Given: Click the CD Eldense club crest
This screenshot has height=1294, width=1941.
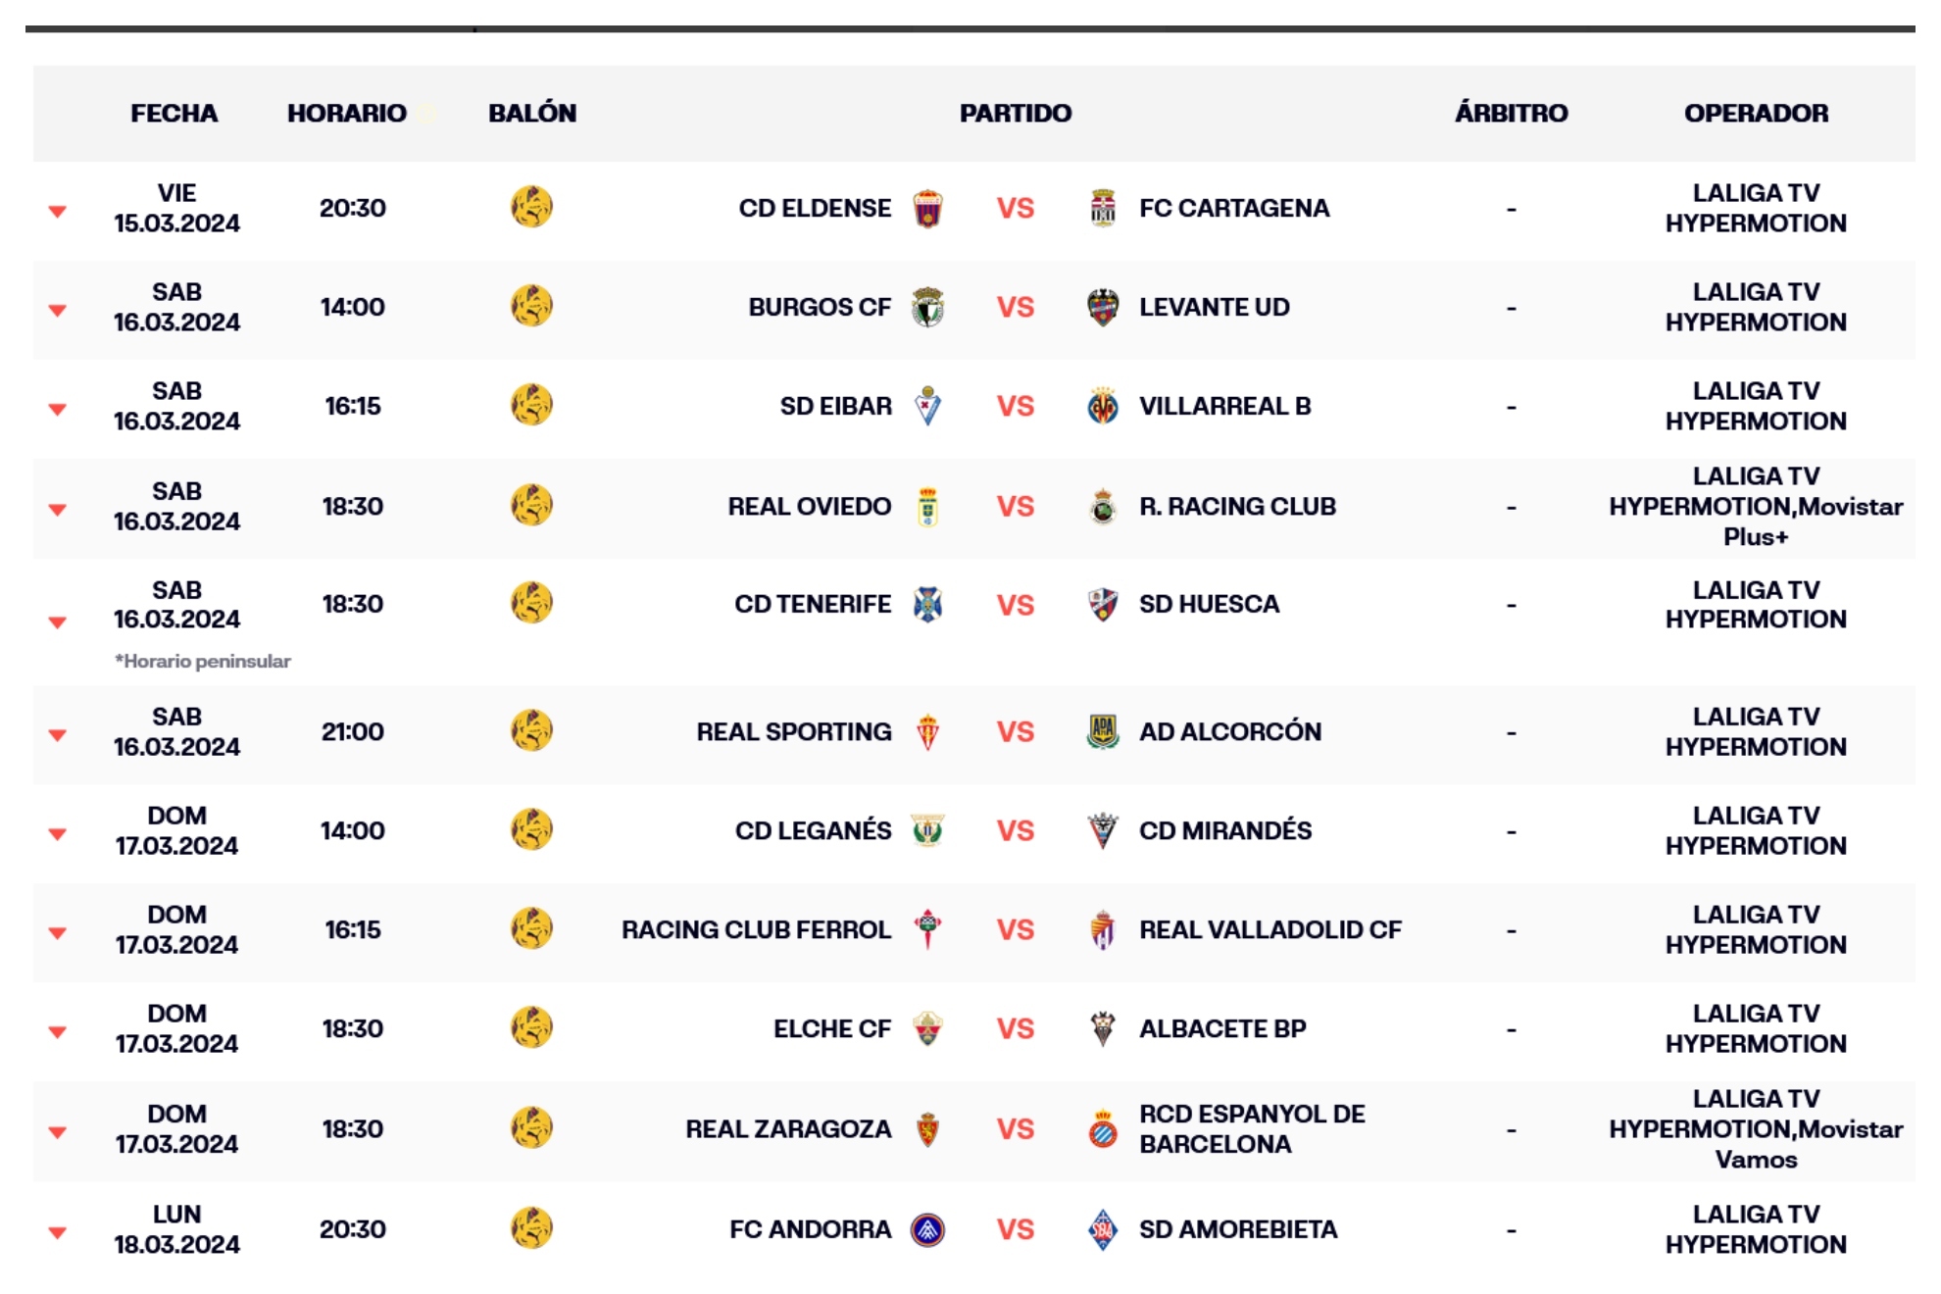Looking at the screenshot, I should (x=927, y=209).
